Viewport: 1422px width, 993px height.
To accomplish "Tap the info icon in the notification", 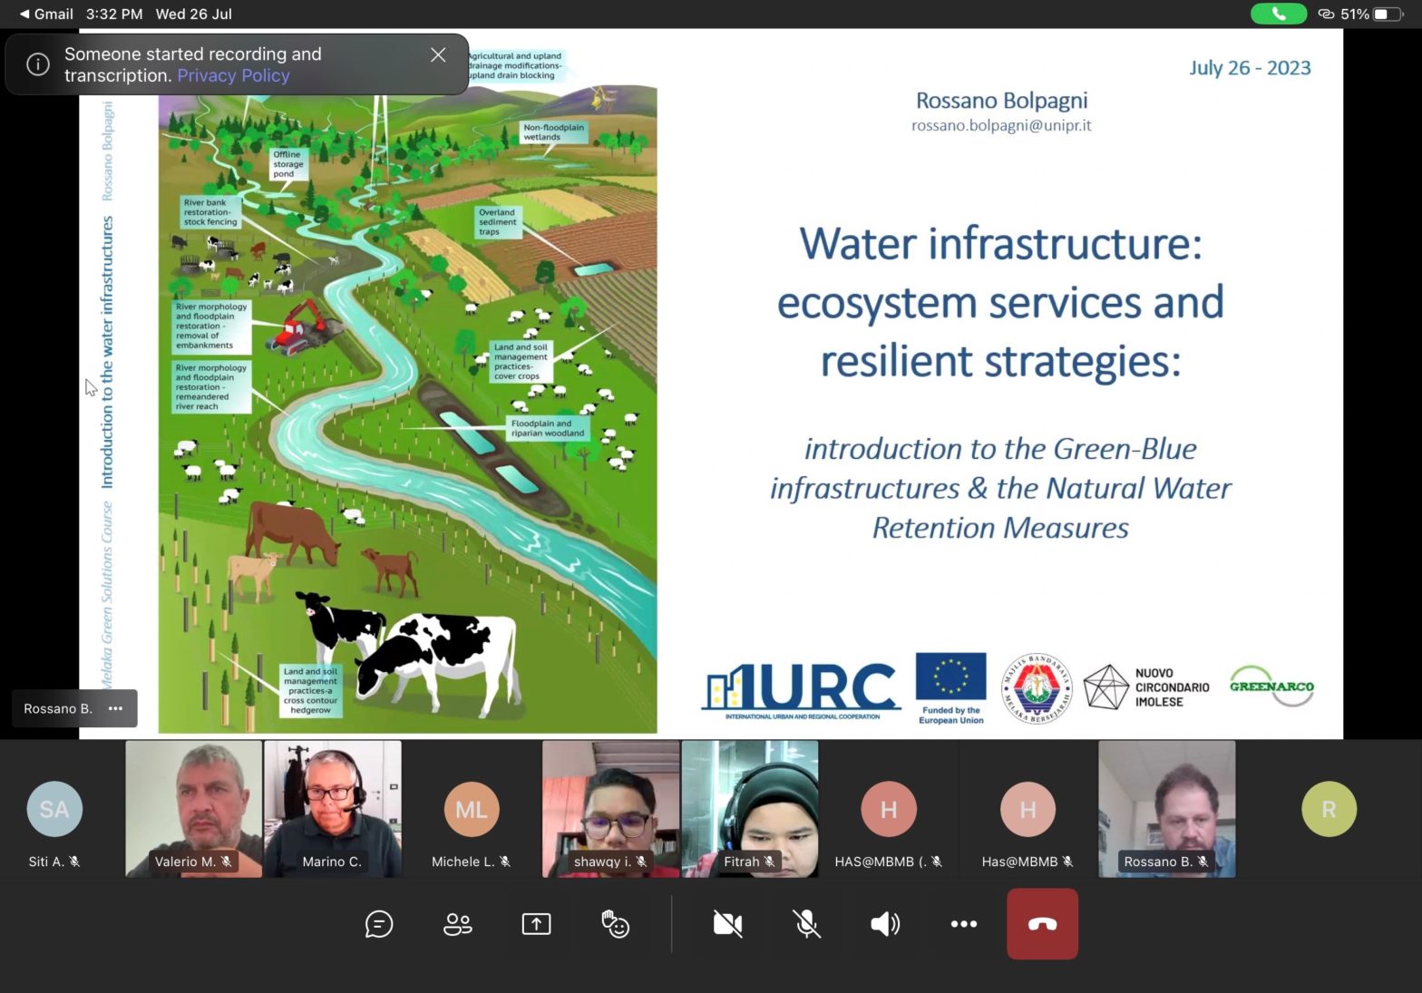I will click(38, 64).
